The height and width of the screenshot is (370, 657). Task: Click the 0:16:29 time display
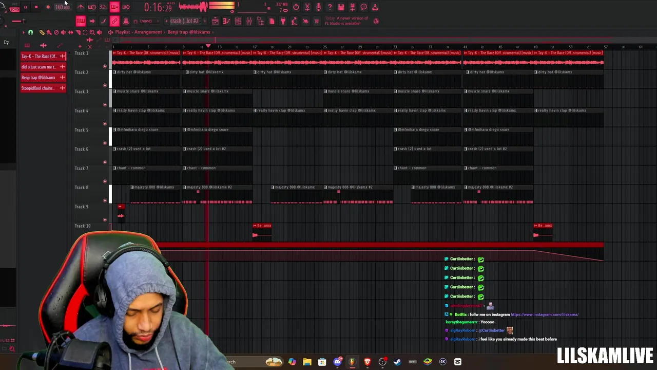(158, 7)
